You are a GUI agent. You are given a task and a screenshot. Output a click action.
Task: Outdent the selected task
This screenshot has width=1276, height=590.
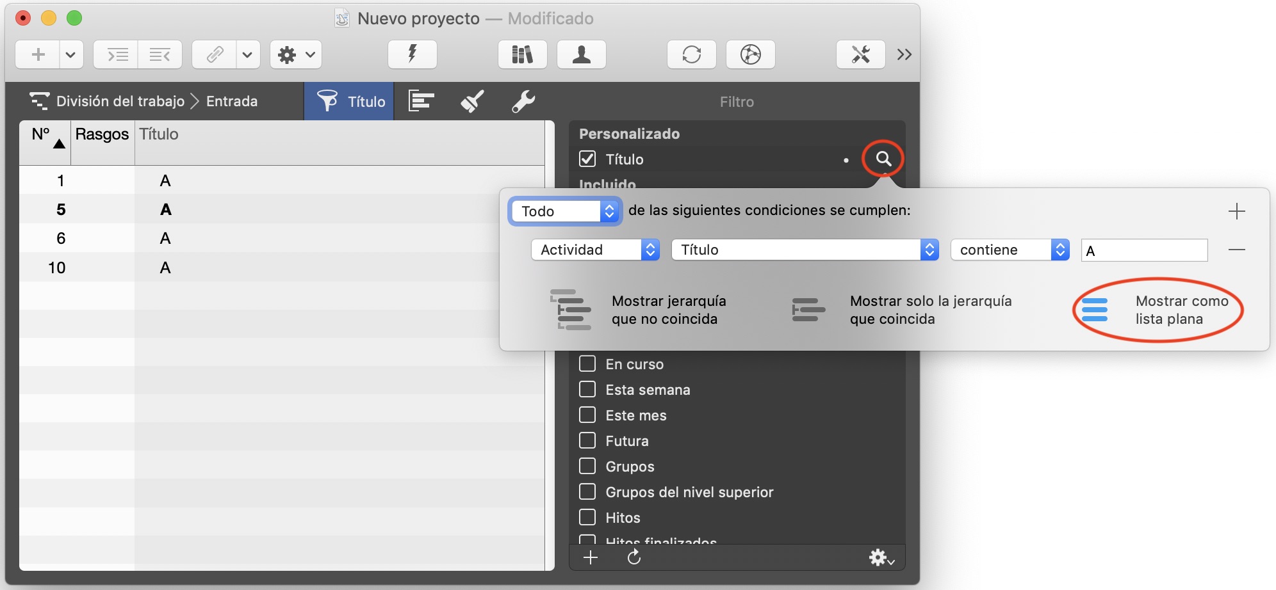tap(160, 54)
